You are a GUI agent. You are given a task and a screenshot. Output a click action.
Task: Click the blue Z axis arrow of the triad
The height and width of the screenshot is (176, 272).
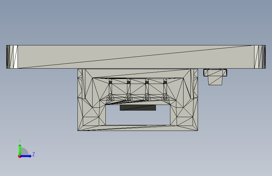[x=26, y=156]
